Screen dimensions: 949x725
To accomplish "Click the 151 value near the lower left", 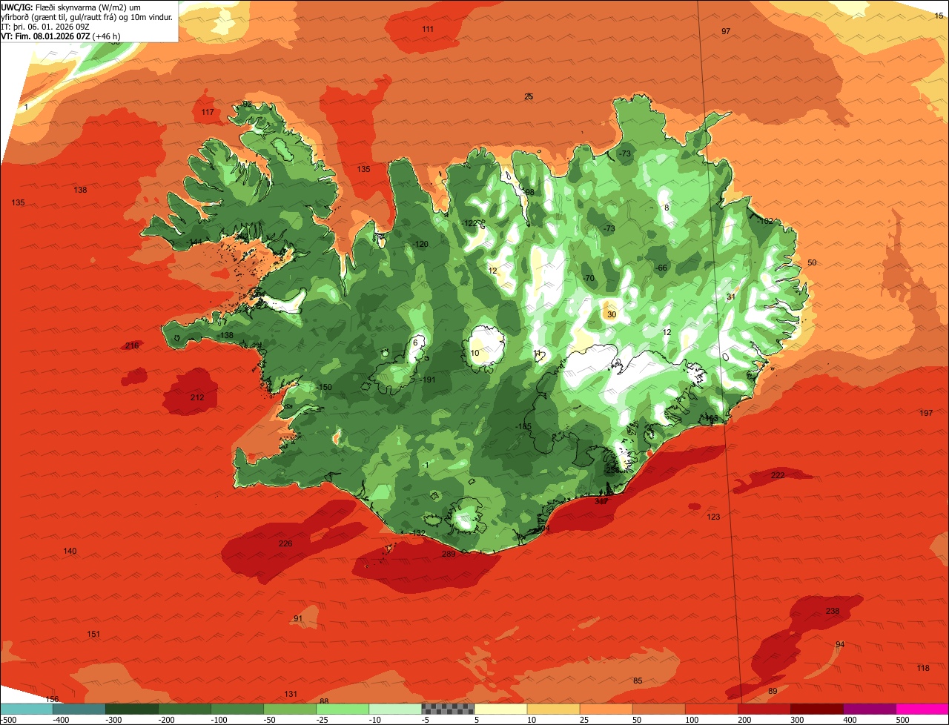I will 93,634.
